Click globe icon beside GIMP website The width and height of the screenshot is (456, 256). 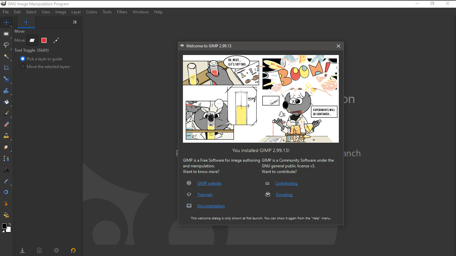[x=189, y=183]
